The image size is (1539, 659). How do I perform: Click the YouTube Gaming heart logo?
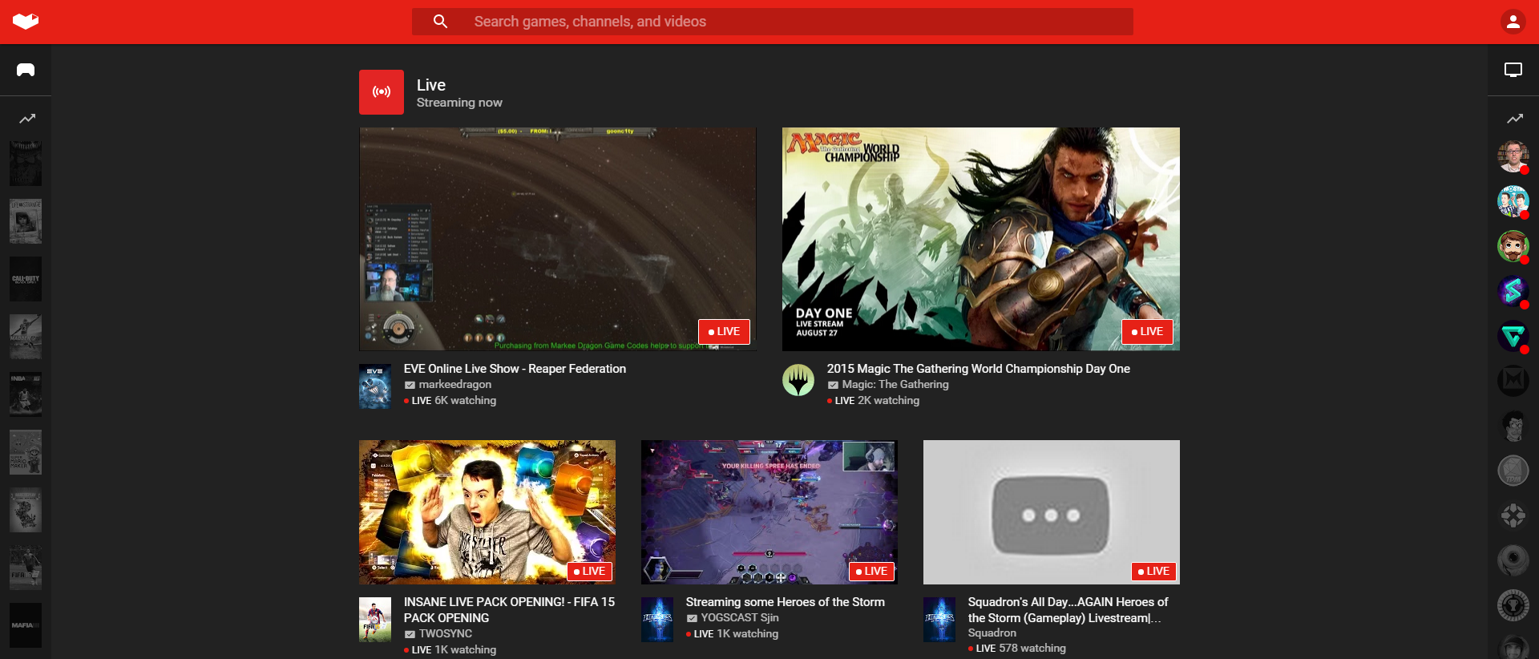point(26,22)
